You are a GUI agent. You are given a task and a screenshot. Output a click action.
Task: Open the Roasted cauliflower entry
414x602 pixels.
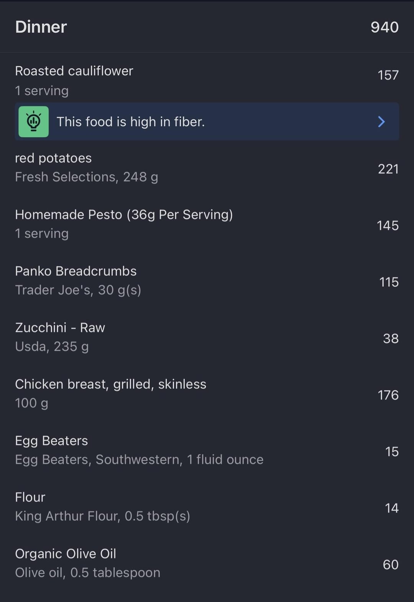[x=74, y=71]
